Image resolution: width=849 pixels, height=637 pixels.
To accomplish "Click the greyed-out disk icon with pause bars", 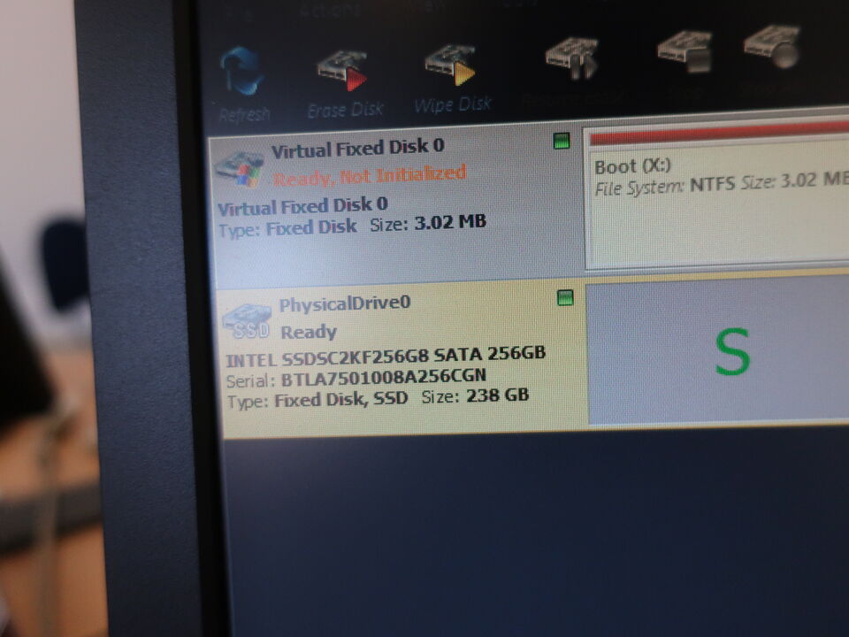I will coord(570,58).
